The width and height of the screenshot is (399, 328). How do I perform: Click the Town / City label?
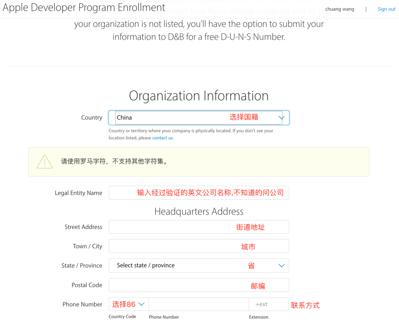88,246
